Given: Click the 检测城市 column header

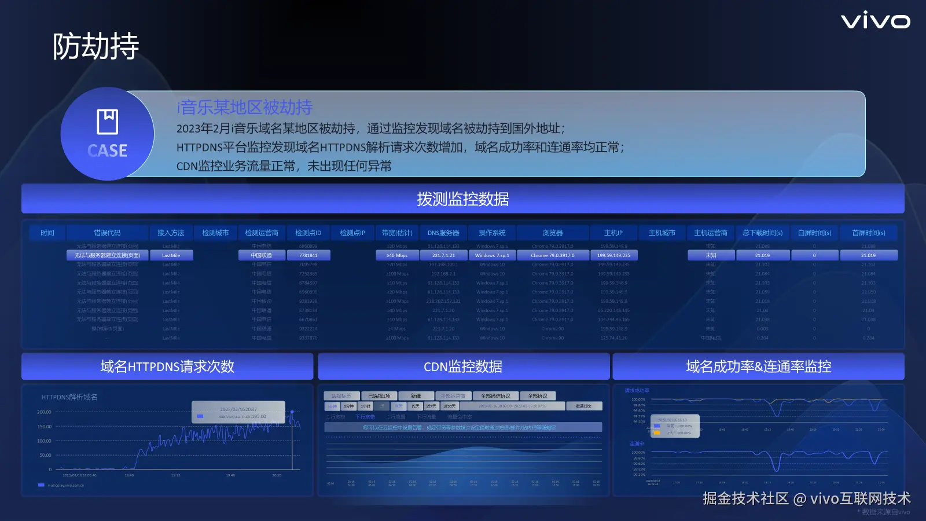Looking at the screenshot, I should point(215,233).
